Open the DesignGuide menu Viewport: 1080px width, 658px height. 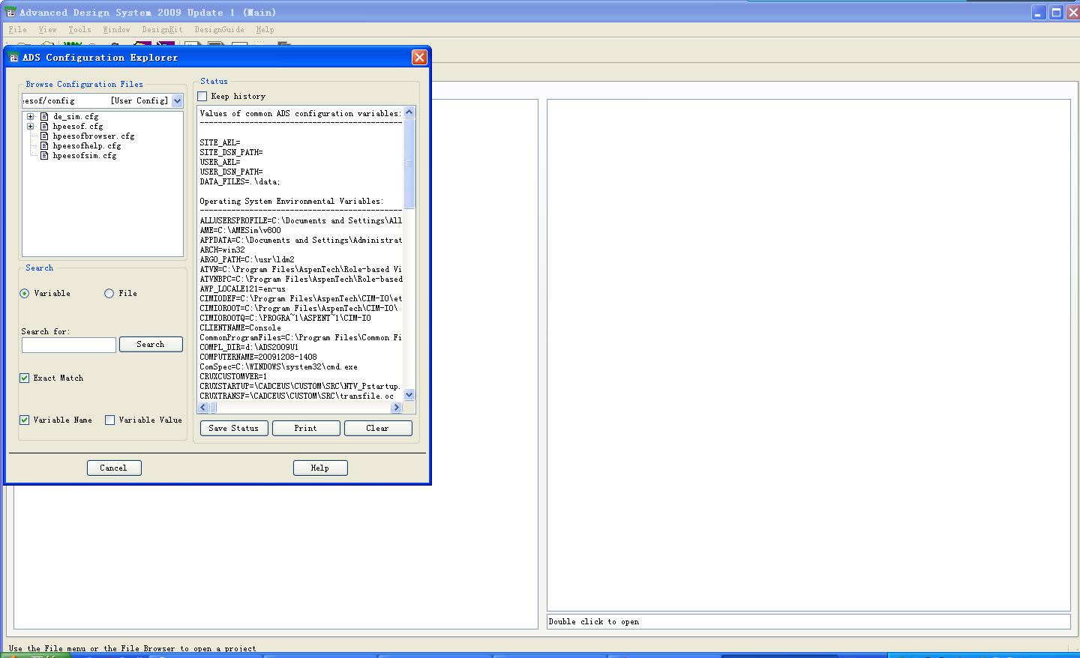point(219,30)
